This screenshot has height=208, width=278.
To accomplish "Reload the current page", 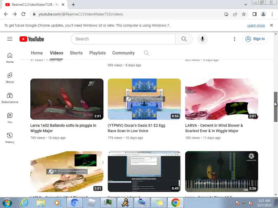I will tap(23, 14).
